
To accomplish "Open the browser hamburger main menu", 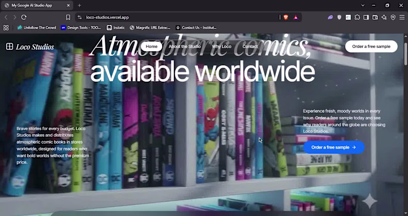I will (402, 17).
